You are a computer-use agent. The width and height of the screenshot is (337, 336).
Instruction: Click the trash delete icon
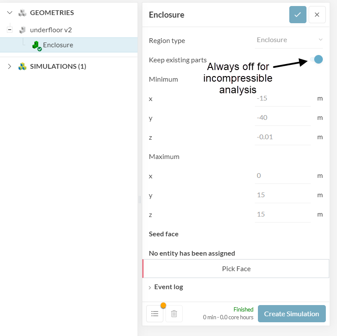[174, 314]
